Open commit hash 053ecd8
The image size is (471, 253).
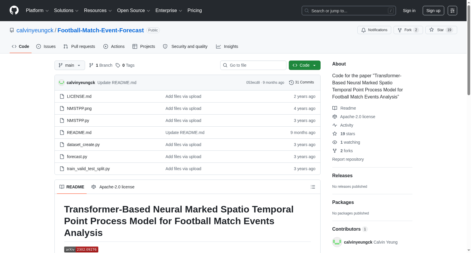pos(253,83)
